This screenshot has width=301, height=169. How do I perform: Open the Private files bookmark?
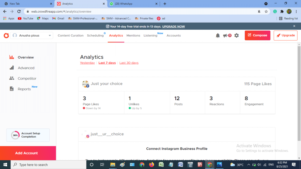tap(144, 18)
